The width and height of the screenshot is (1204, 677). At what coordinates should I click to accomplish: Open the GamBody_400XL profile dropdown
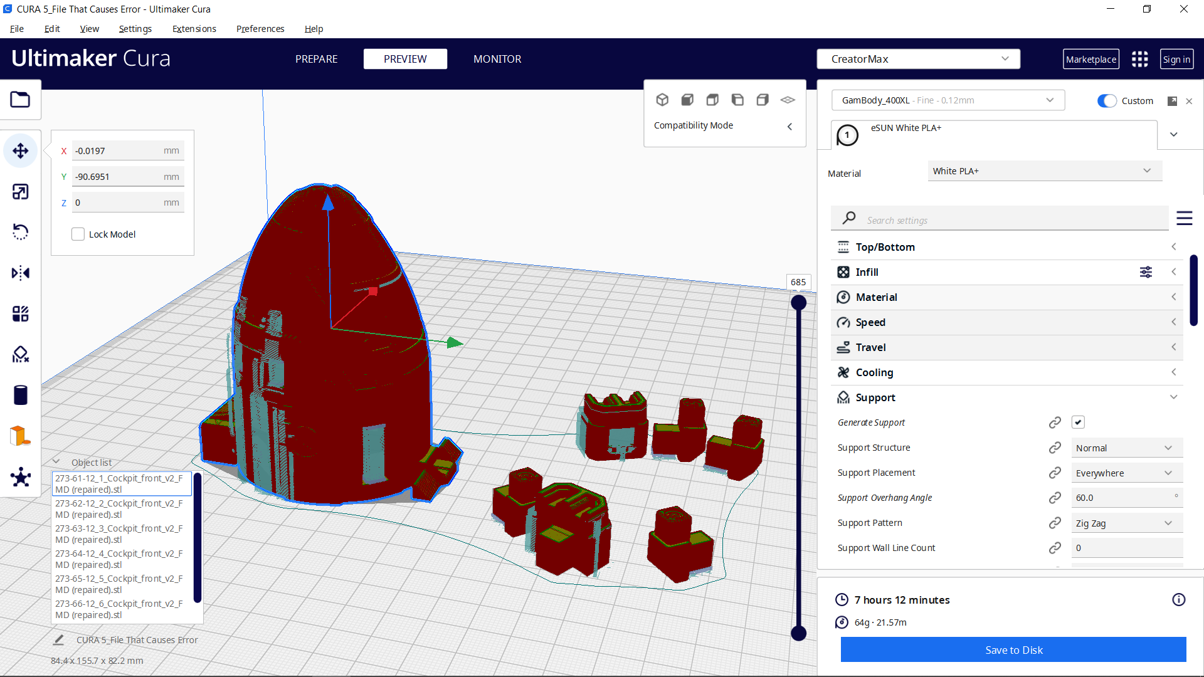[x=948, y=100]
